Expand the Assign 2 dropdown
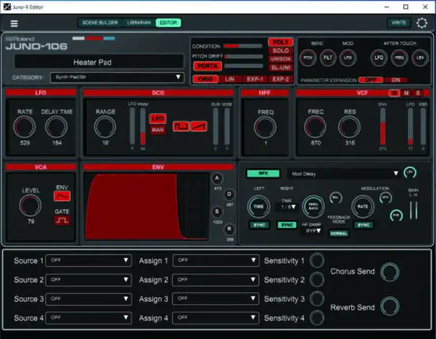436x339 pixels. pyautogui.click(x=216, y=280)
